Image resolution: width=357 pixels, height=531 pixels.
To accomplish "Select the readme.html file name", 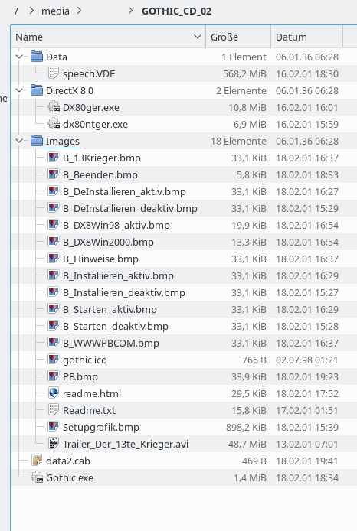I will pos(92,393).
